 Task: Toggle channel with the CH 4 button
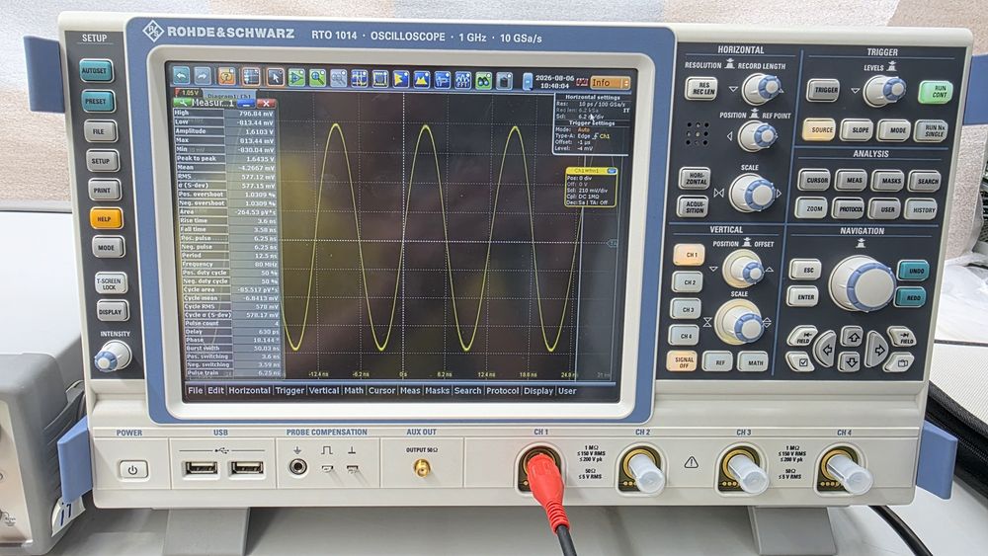coord(685,336)
